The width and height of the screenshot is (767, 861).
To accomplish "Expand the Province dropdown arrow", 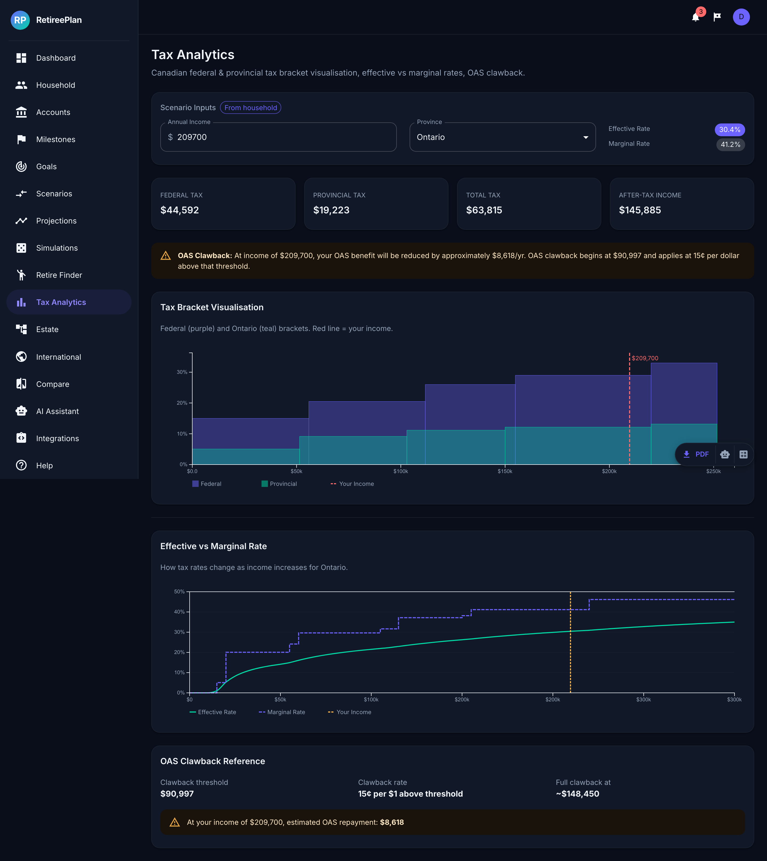I will pos(585,137).
